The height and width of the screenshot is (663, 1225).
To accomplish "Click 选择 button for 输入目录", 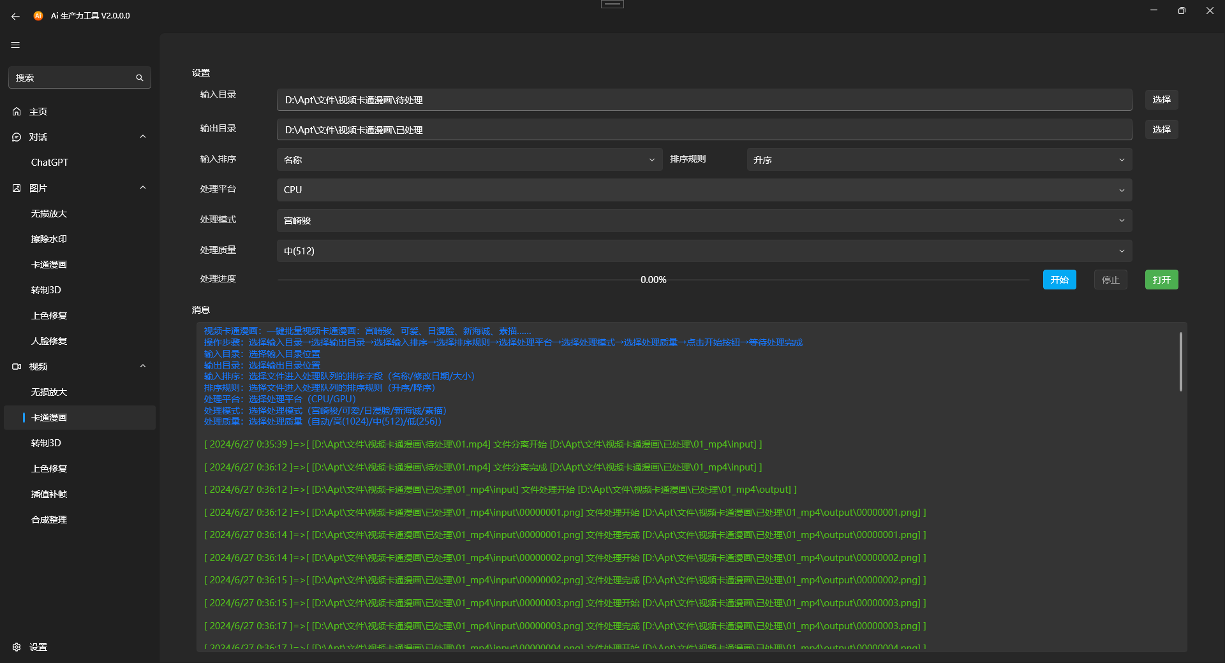I will pyautogui.click(x=1161, y=99).
